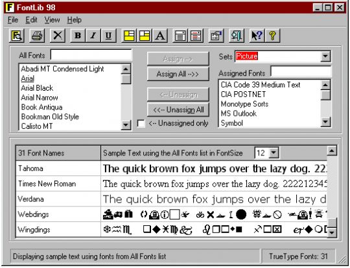Click All Fonts list scroll down arrow
The height and width of the screenshot is (268, 350).
pyautogui.click(x=126, y=125)
